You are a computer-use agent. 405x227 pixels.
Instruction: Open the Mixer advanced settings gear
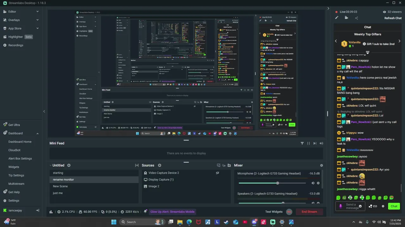click(x=321, y=165)
